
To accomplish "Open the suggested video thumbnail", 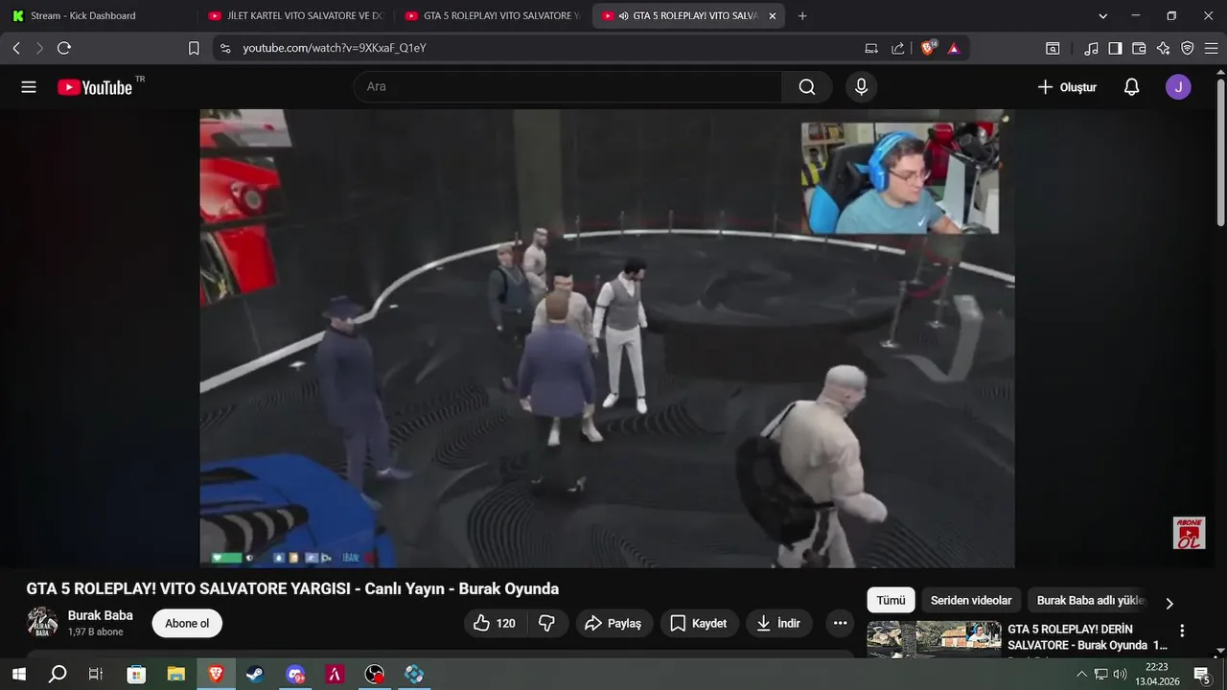I will 935,639.
